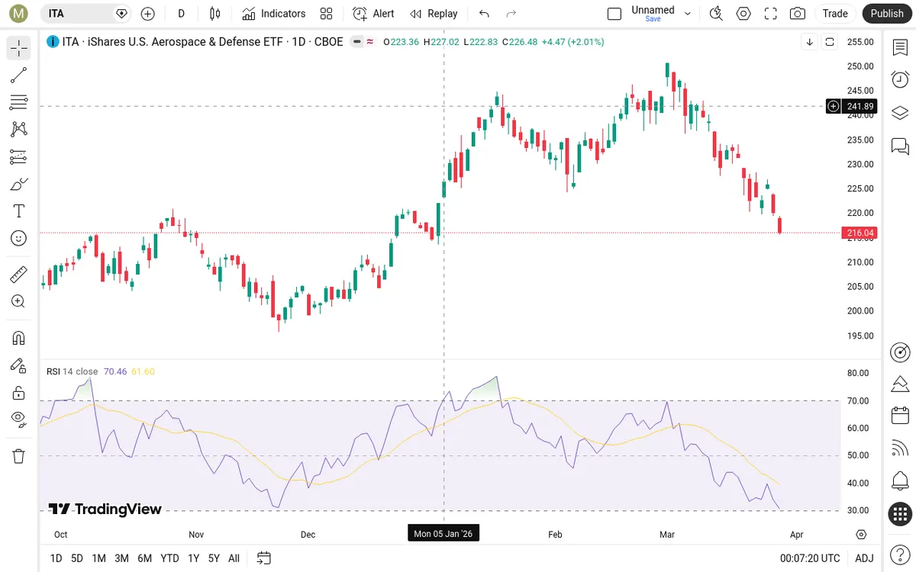
Task: Toggle lock all drawing tools
Action: 19,393
